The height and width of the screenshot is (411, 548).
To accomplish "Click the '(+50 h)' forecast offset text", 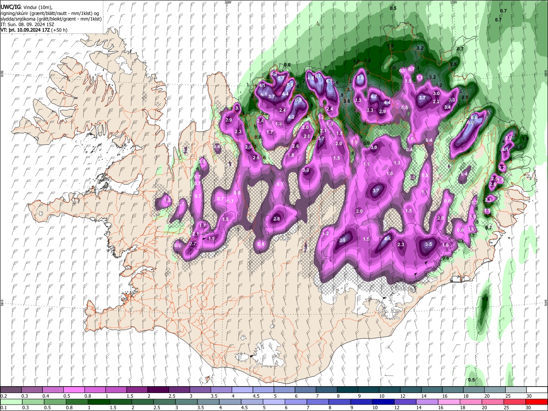I will tap(59, 30).
